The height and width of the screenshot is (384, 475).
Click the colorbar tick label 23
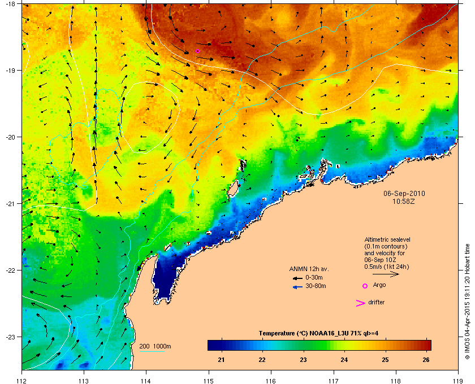click(x=303, y=360)
